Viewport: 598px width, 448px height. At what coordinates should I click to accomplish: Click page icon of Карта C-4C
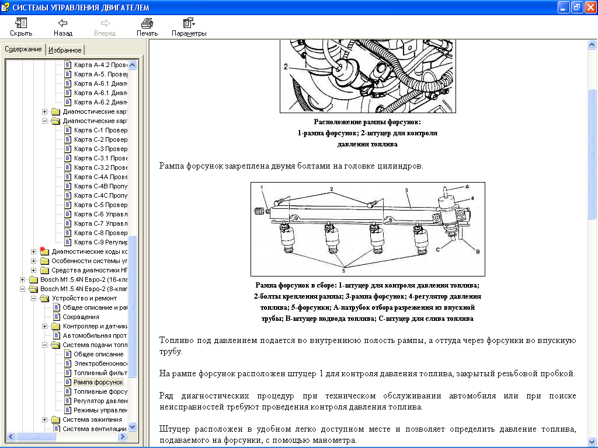[68, 195]
